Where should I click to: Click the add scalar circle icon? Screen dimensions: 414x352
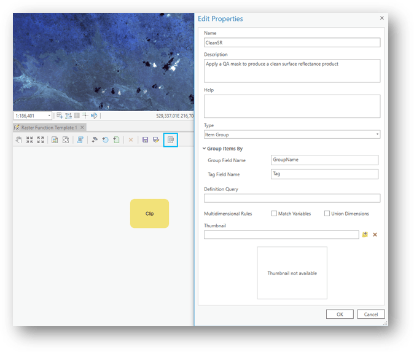pyautogui.click(x=106, y=139)
